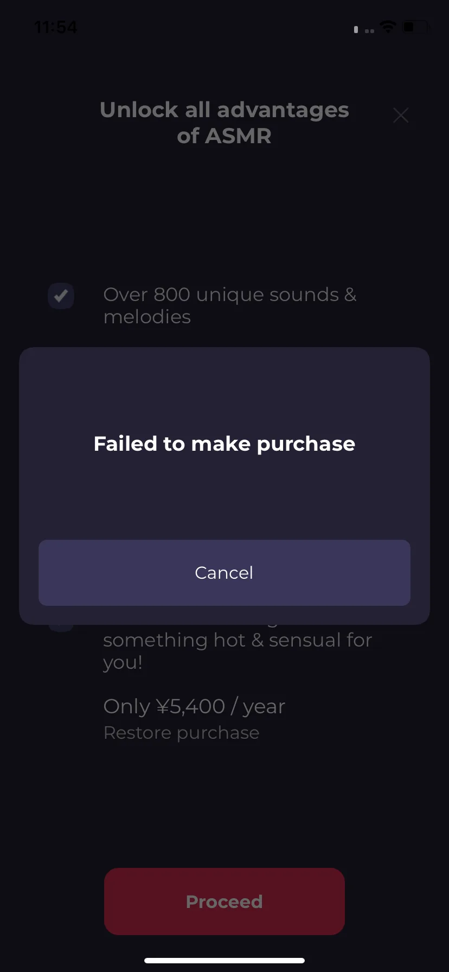Tap the home indicator bar at the bottom
The image size is (449, 972).
point(224,961)
